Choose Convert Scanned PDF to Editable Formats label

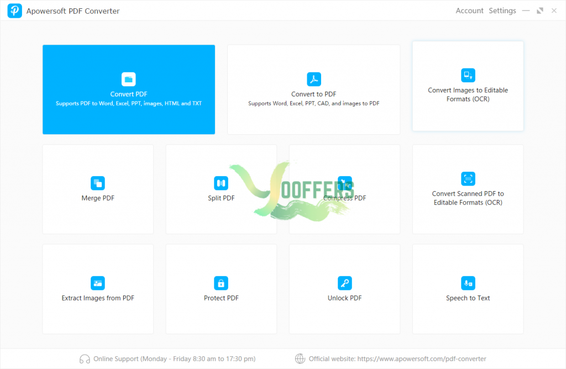point(468,198)
